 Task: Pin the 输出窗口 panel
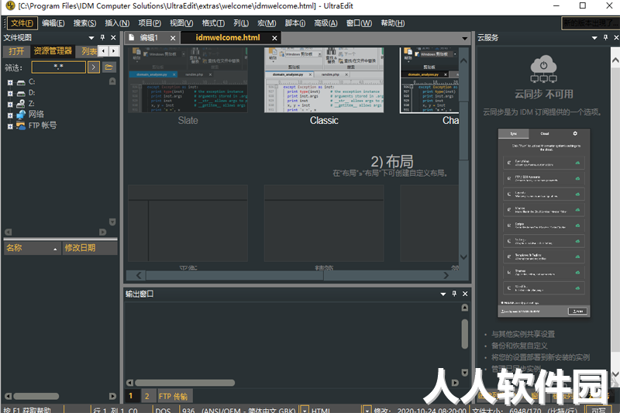tap(454, 294)
